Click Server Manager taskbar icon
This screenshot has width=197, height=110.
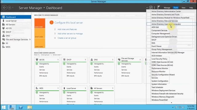click(12, 107)
